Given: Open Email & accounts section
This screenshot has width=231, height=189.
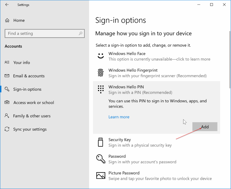Looking at the screenshot, I should coord(45,76).
